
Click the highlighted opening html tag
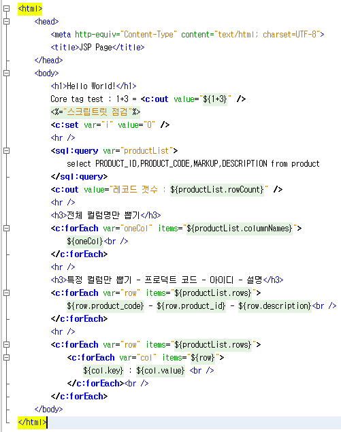click(30, 9)
